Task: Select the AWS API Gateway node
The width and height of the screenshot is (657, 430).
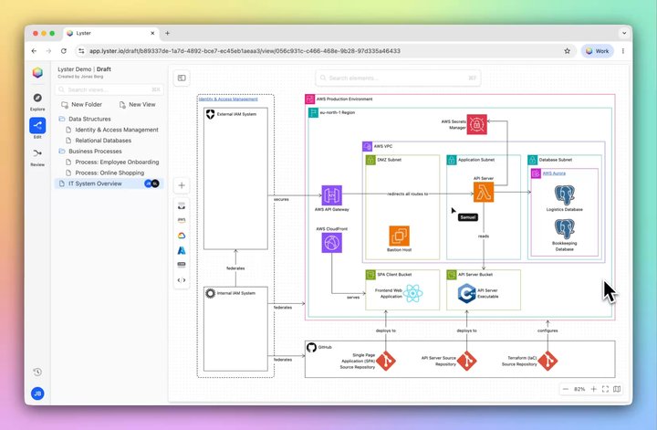Action: [331, 194]
